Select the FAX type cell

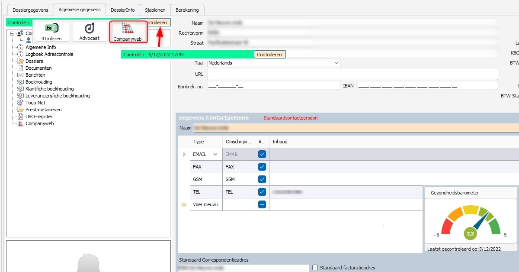click(x=206, y=167)
